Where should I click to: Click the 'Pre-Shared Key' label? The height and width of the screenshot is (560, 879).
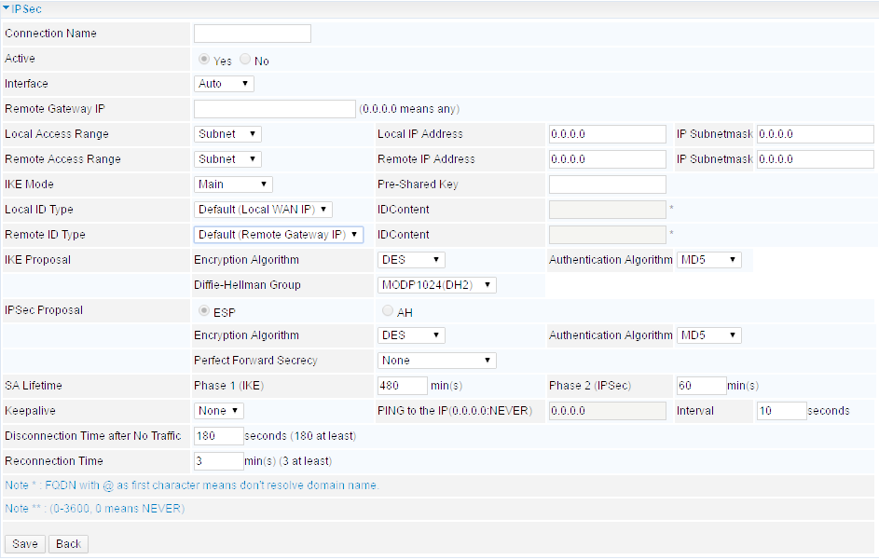click(x=418, y=184)
